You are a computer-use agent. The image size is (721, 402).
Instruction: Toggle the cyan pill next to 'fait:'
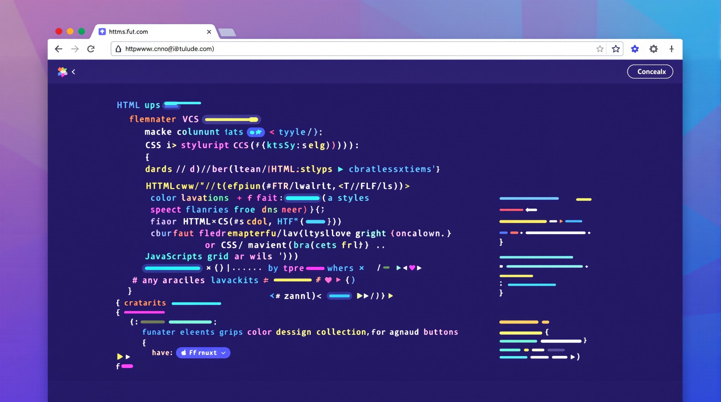pyautogui.click(x=302, y=198)
